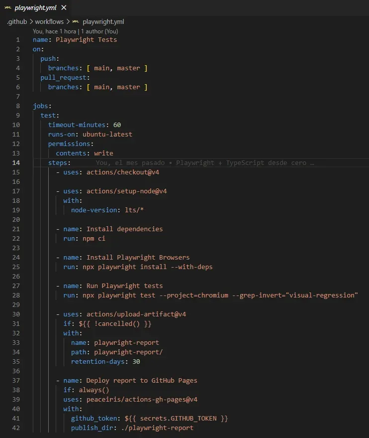369x438 pixels.
Task: Click 'contents: write' on line 13
Action: 85,153
